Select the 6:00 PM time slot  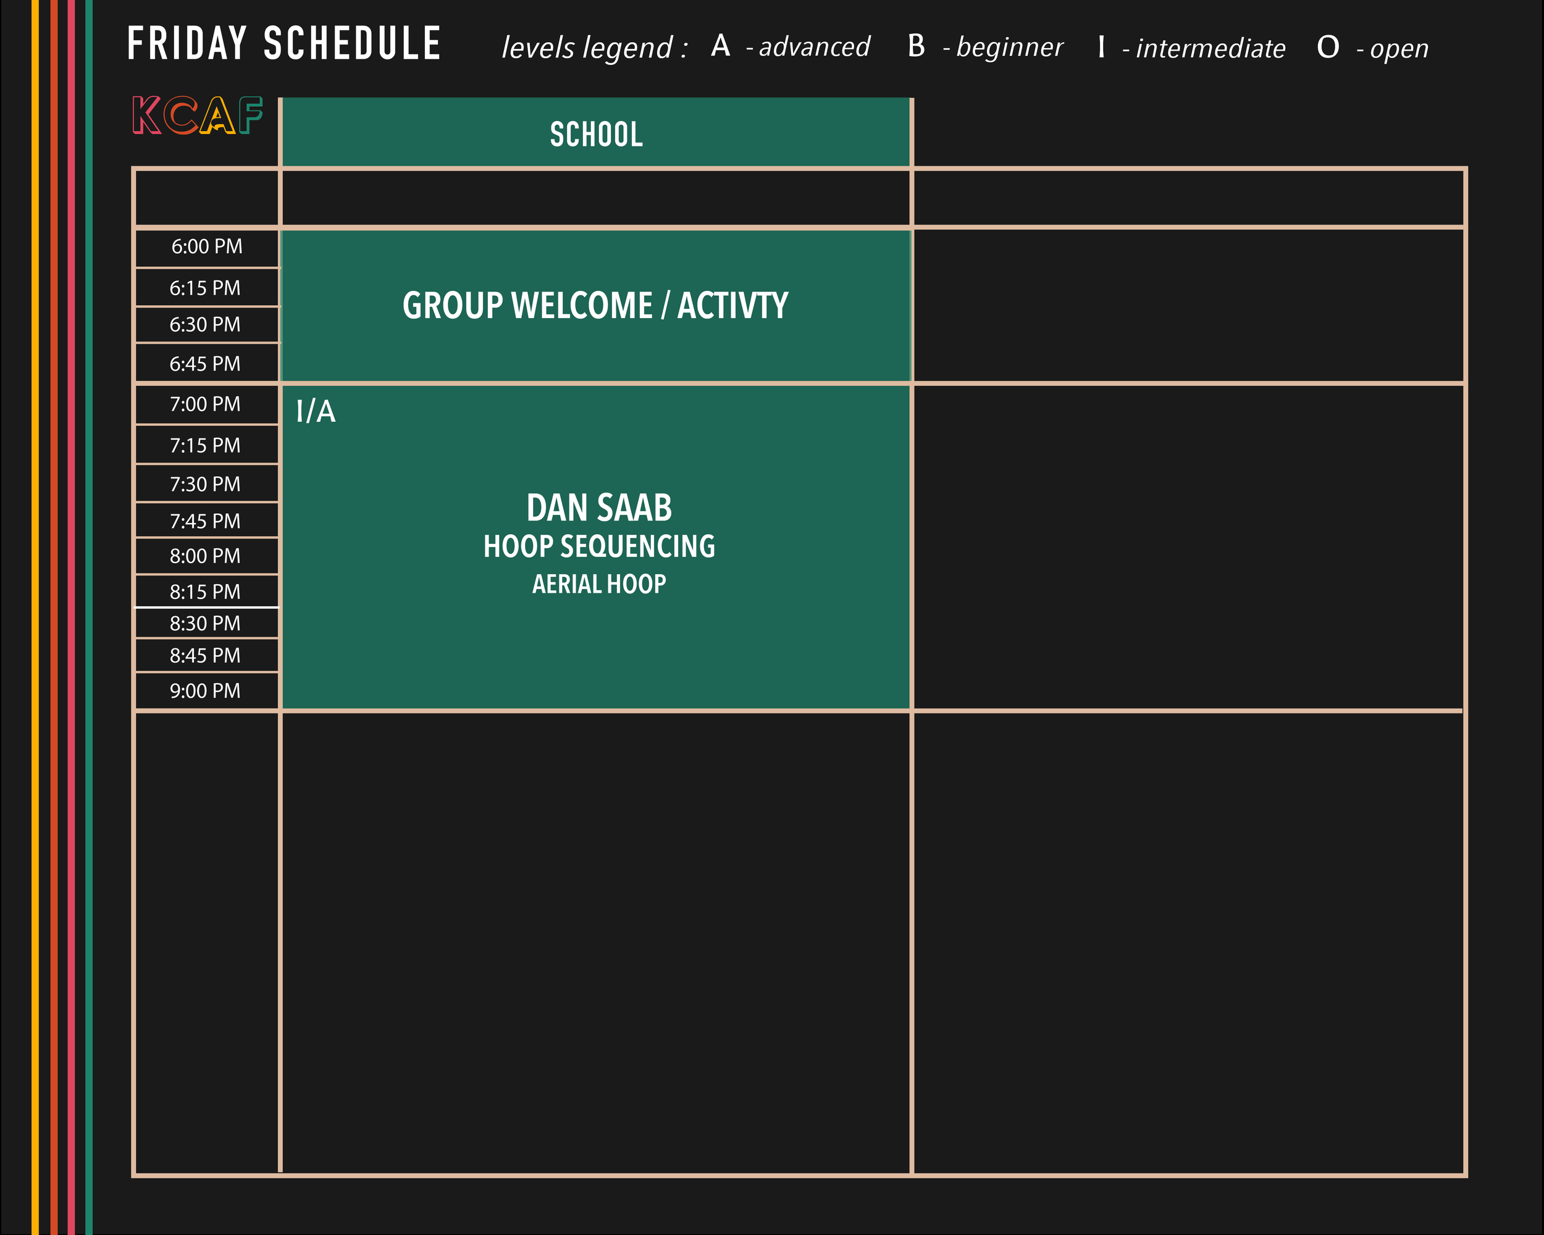pos(206,246)
